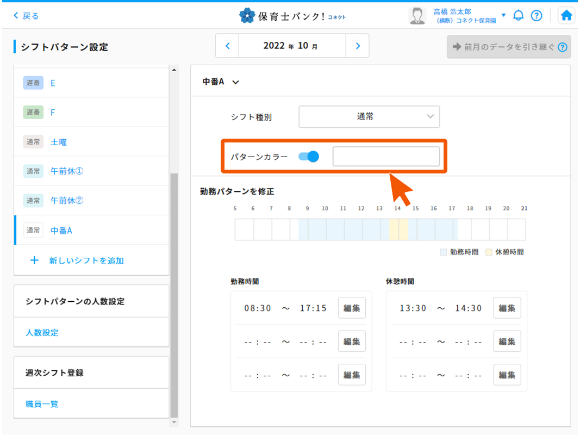Toggle the パターンカラー switch
The width and height of the screenshot is (580, 435).
click(x=309, y=157)
